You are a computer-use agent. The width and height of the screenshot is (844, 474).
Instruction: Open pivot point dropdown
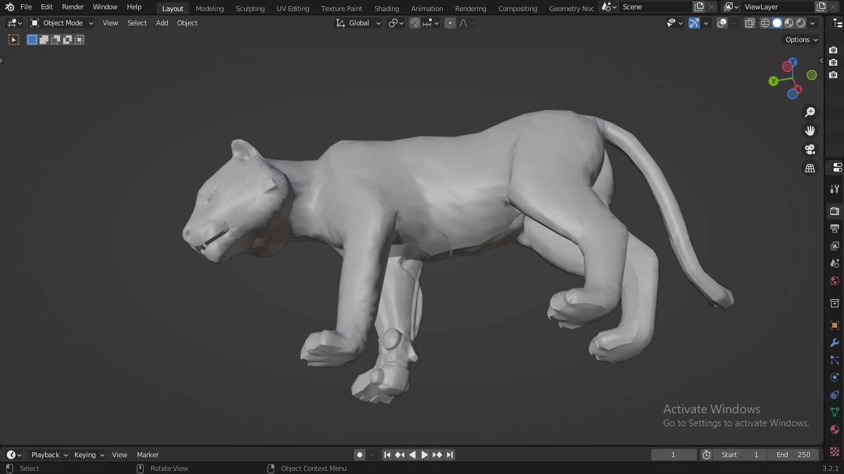coord(396,23)
